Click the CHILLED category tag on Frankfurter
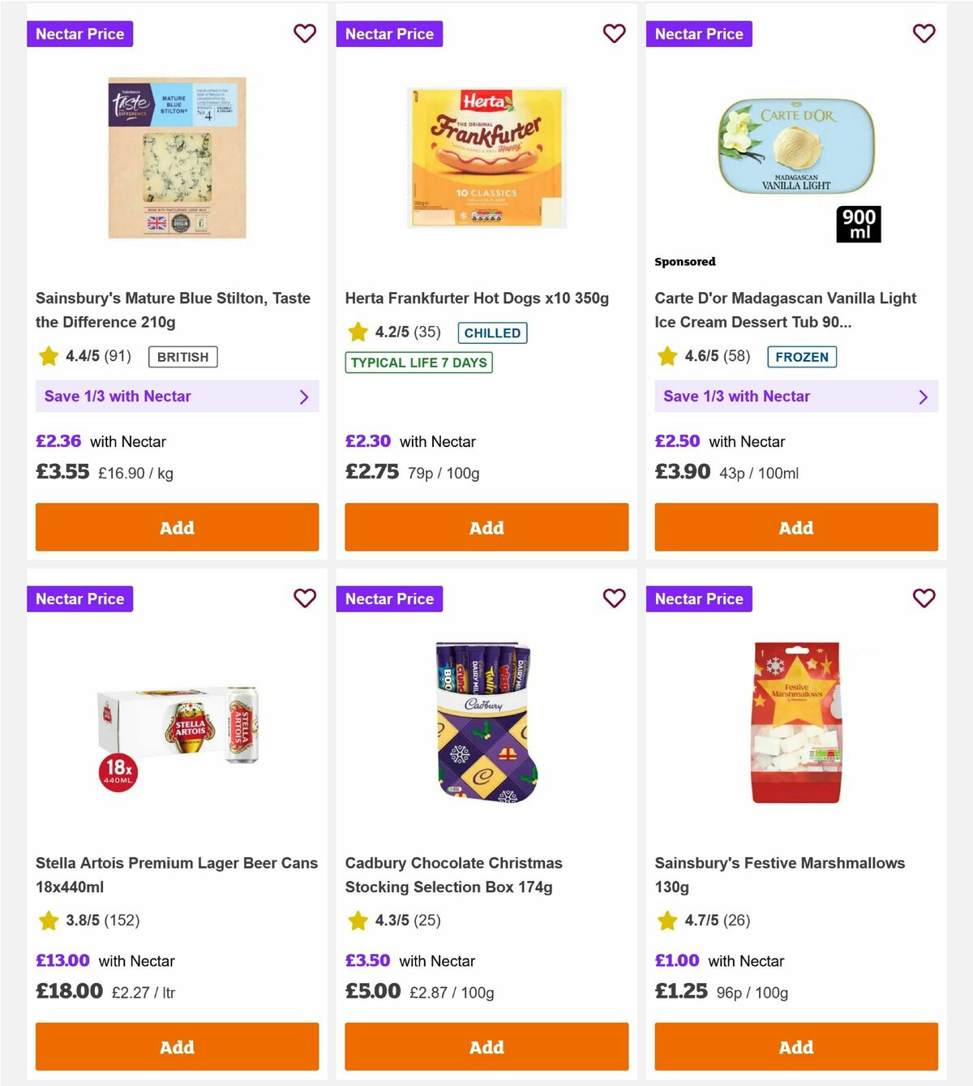 tap(492, 333)
